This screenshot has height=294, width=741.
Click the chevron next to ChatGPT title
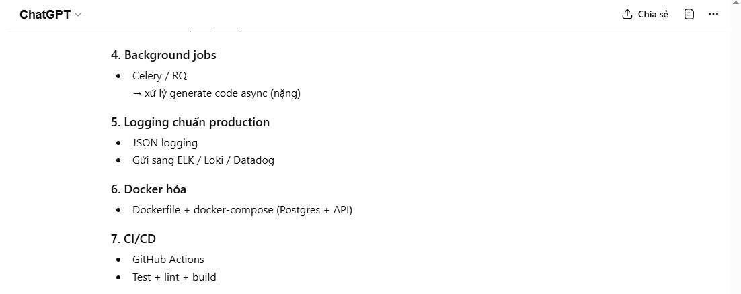pyautogui.click(x=78, y=15)
